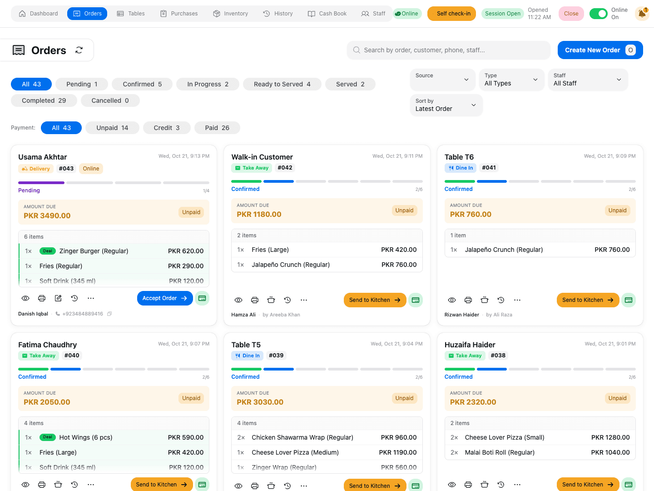Screen dimensions: 654x491
Task: Switch to Inventory in top navigation
Action: pyautogui.click(x=231, y=14)
